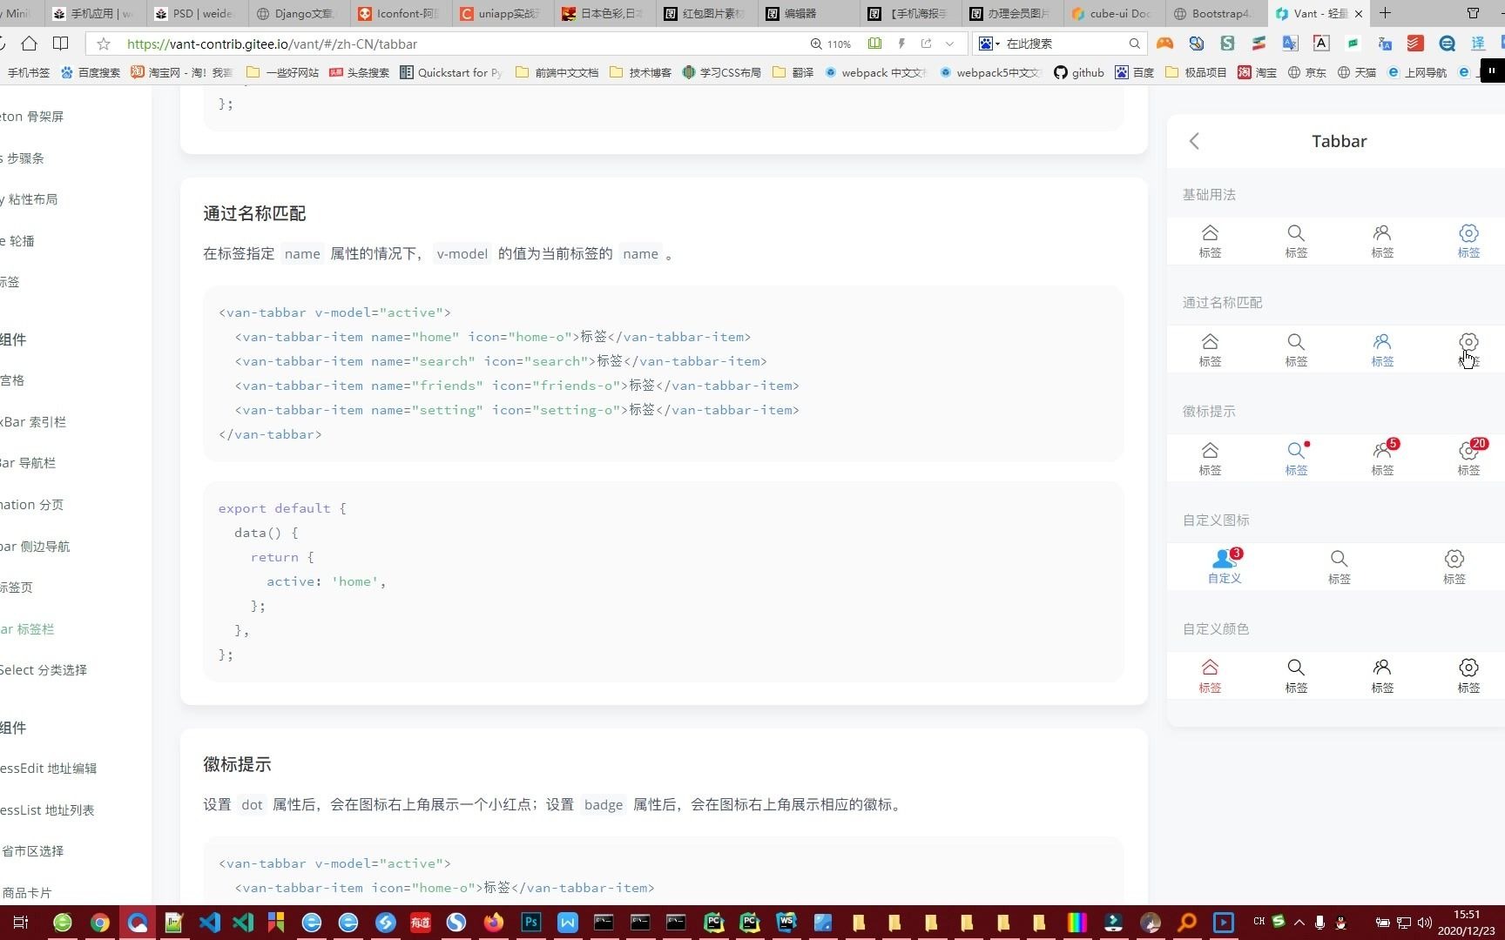Image resolution: width=1505 pixels, height=940 pixels.
Task: Open the translate 译 extension icon
Action: [1478, 44]
